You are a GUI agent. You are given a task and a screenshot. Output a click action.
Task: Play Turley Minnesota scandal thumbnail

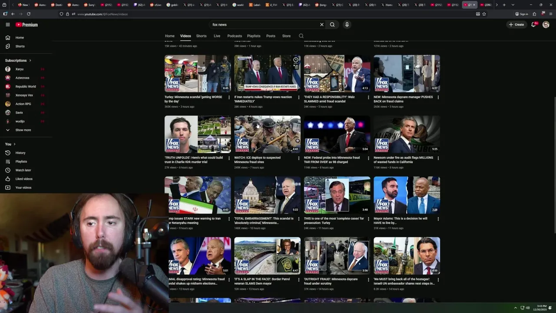tap(198, 73)
